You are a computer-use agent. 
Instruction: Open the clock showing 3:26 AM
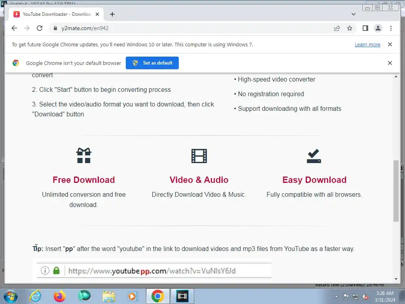(385, 296)
